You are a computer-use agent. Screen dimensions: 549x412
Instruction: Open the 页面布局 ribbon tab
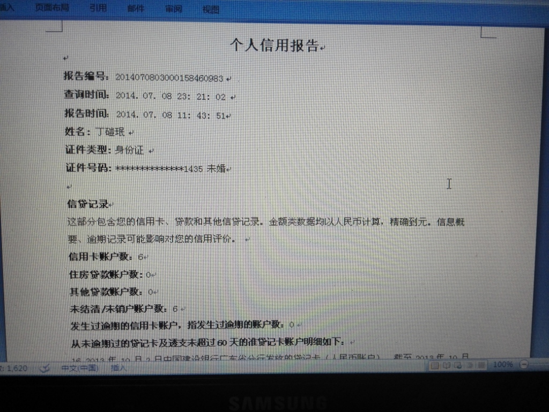click(x=52, y=8)
